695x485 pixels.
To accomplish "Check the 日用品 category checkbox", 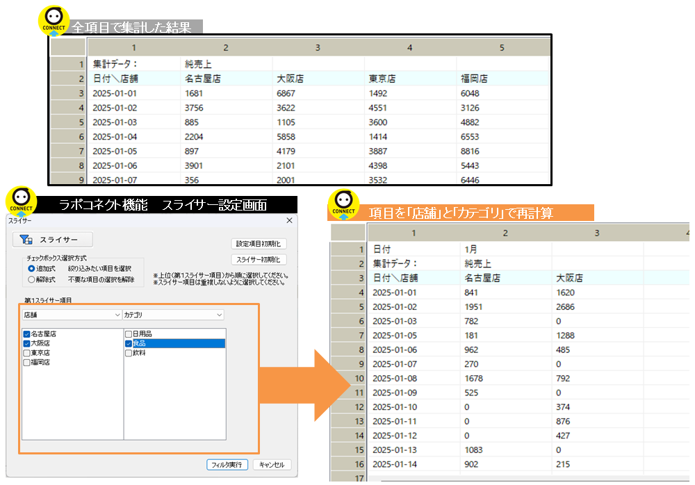I will (x=129, y=334).
